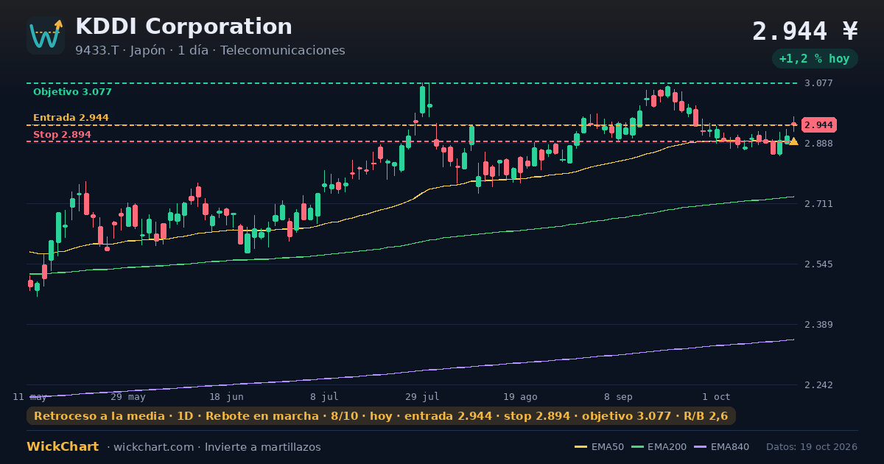Click the 2.711 price axis label
Screen dimensions: 884x464
(818, 204)
